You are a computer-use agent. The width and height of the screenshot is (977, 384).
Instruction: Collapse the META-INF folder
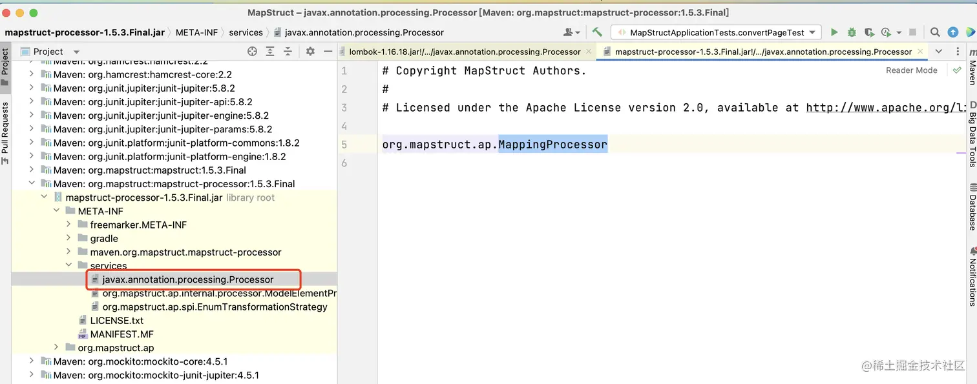(56, 210)
